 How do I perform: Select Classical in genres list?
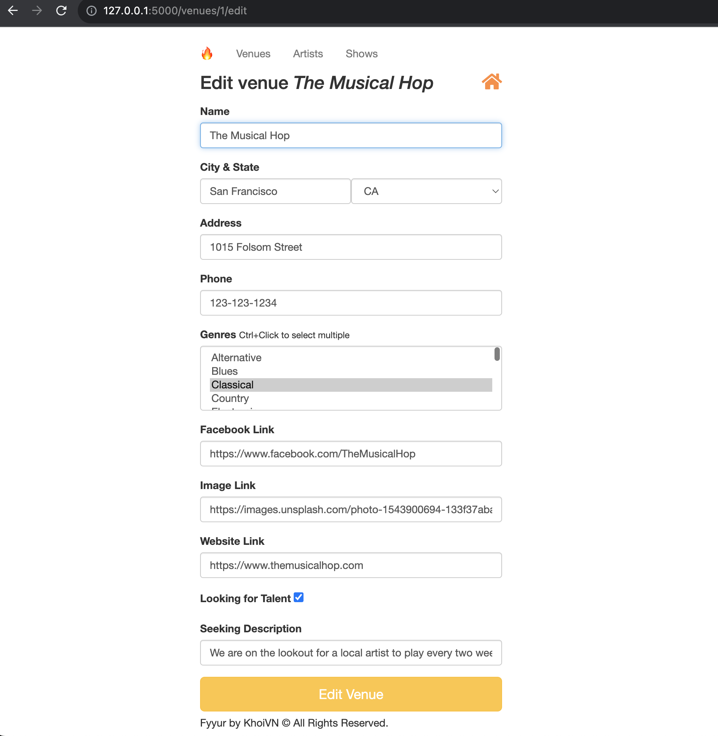coord(351,385)
